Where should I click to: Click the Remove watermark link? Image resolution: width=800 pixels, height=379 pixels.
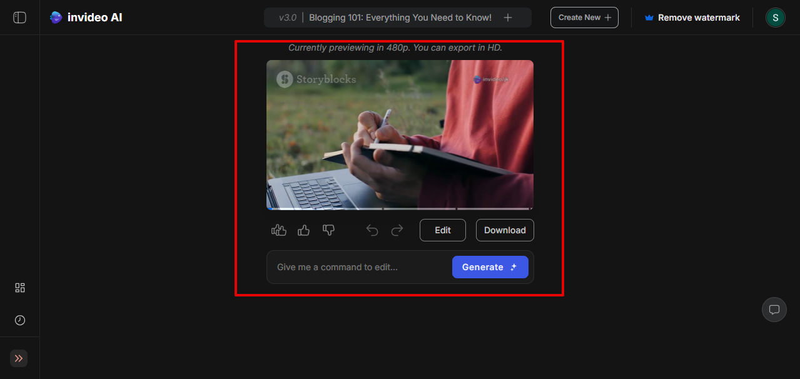pyautogui.click(x=700, y=17)
